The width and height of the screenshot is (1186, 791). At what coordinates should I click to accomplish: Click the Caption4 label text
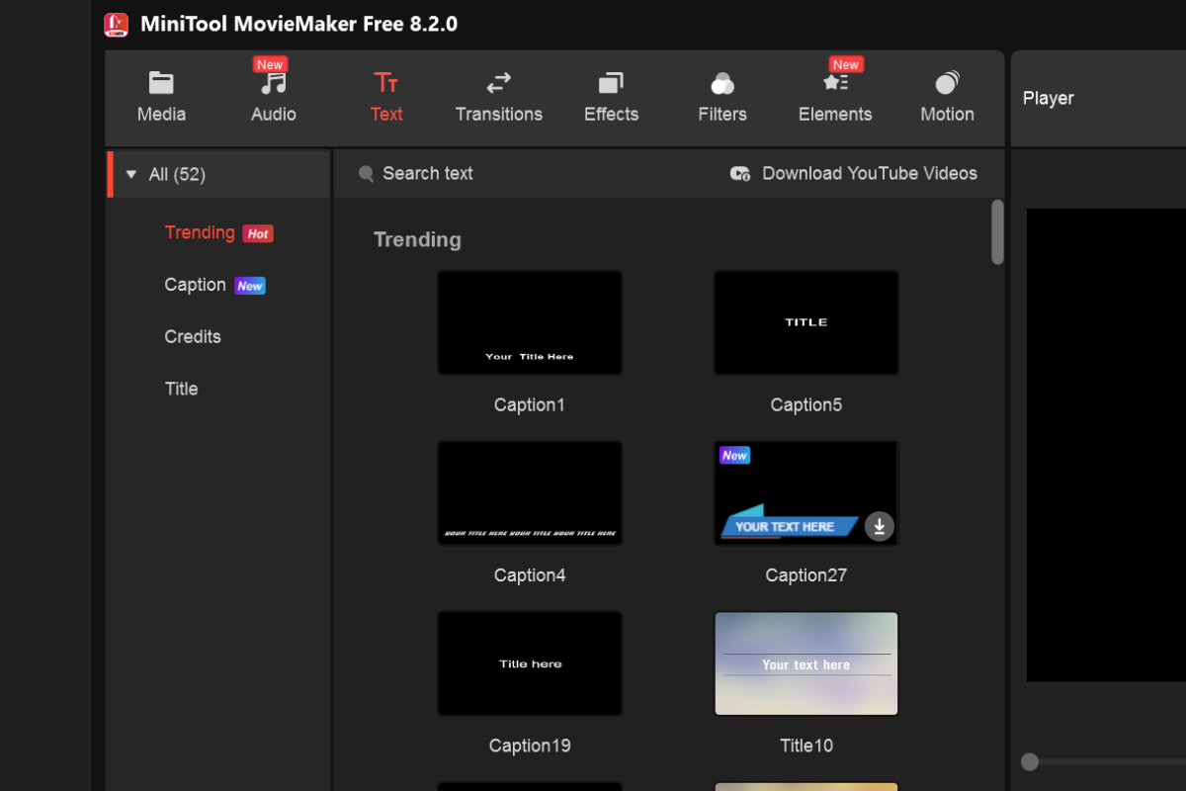coord(530,574)
